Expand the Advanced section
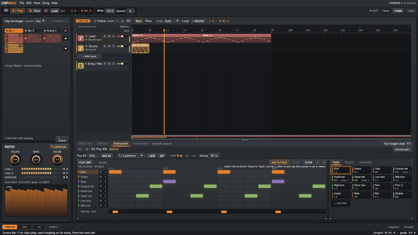The width and height of the screenshot is (418, 235). (403, 149)
